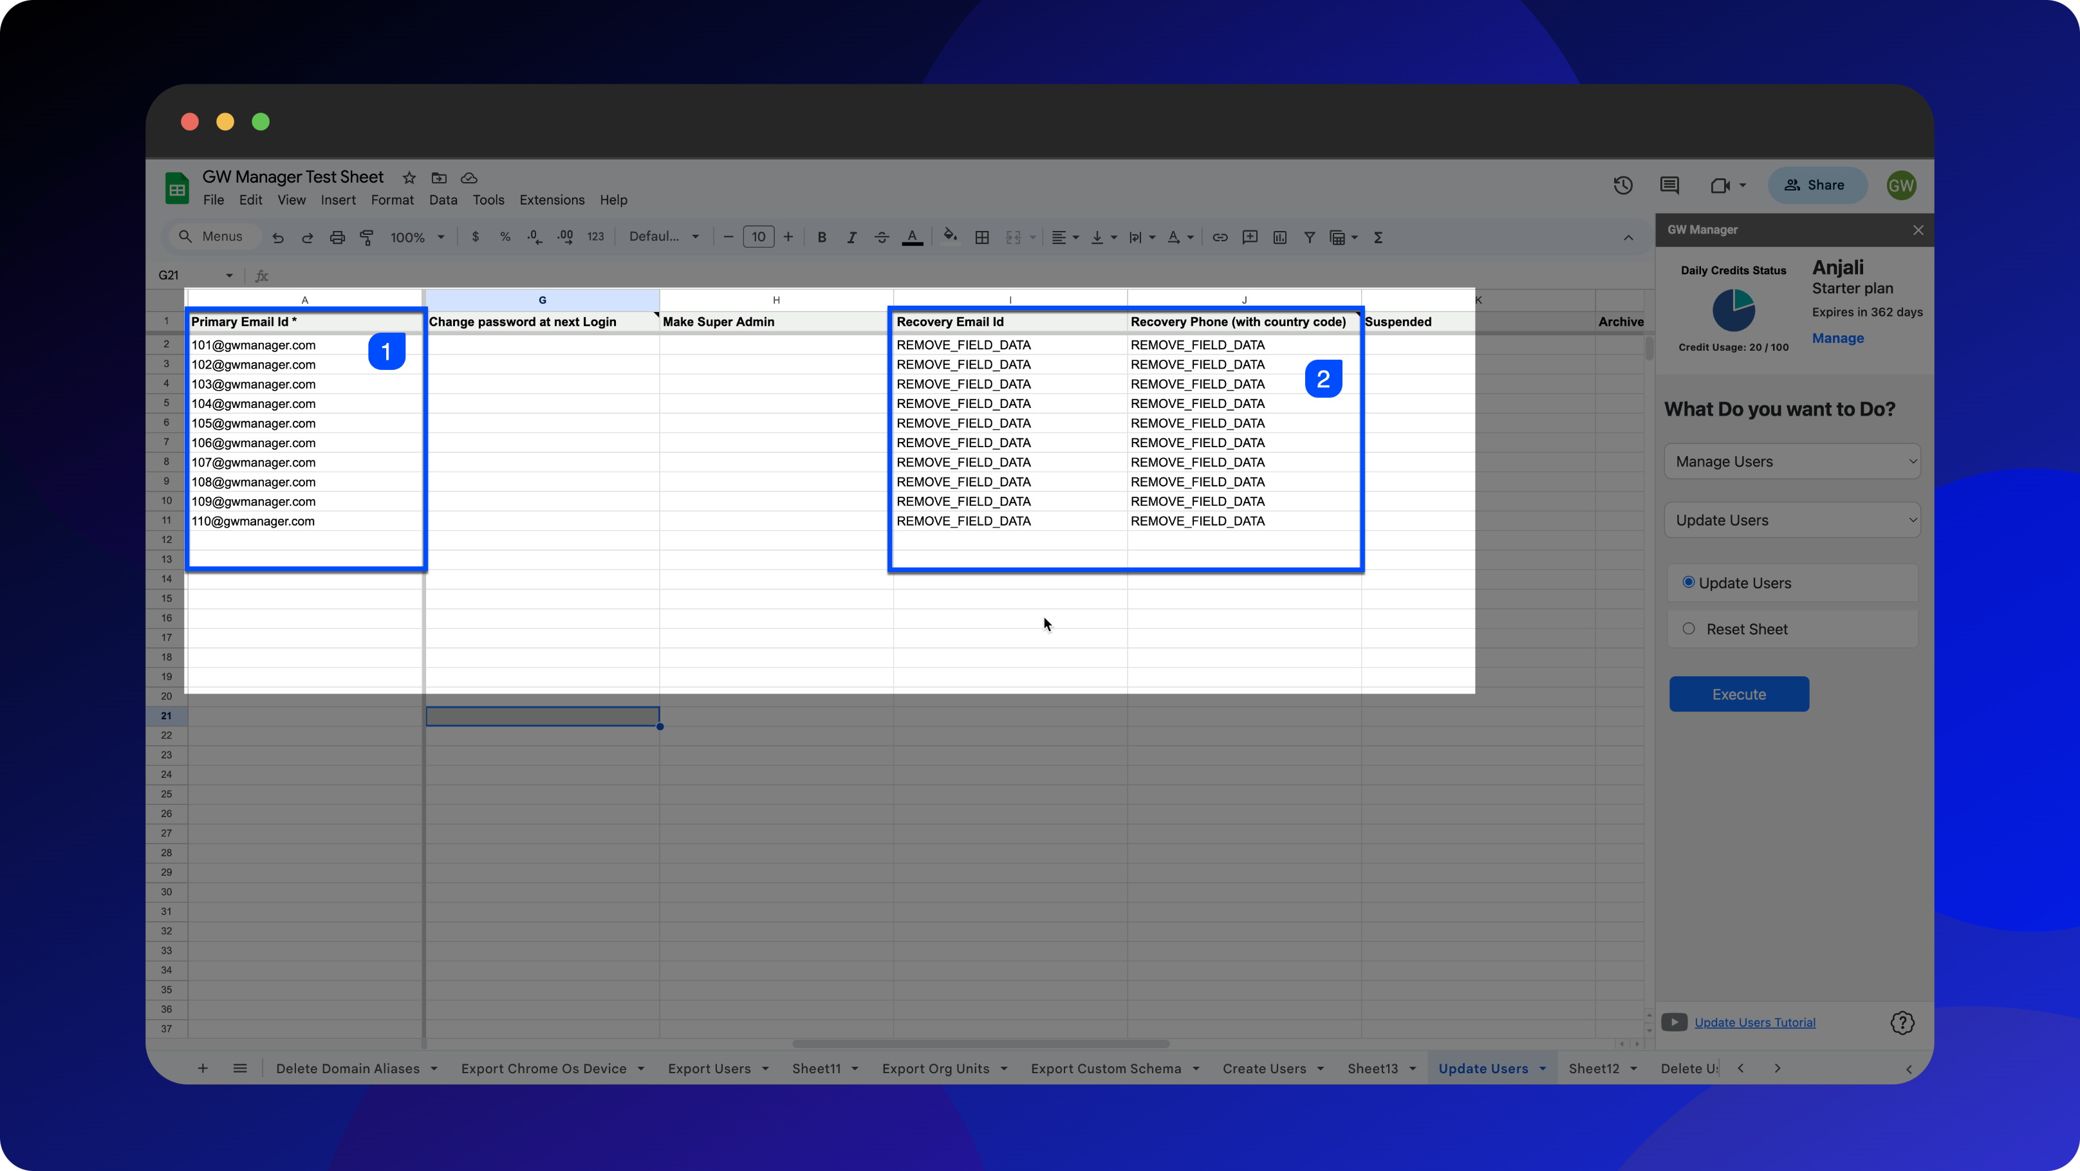Toggle bold formatting

821,237
